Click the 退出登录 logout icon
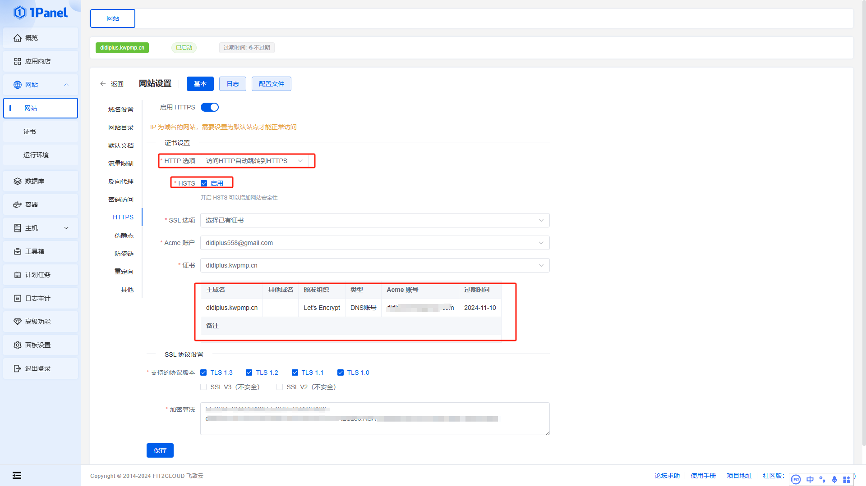The width and height of the screenshot is (866, 486). [18, 368]
